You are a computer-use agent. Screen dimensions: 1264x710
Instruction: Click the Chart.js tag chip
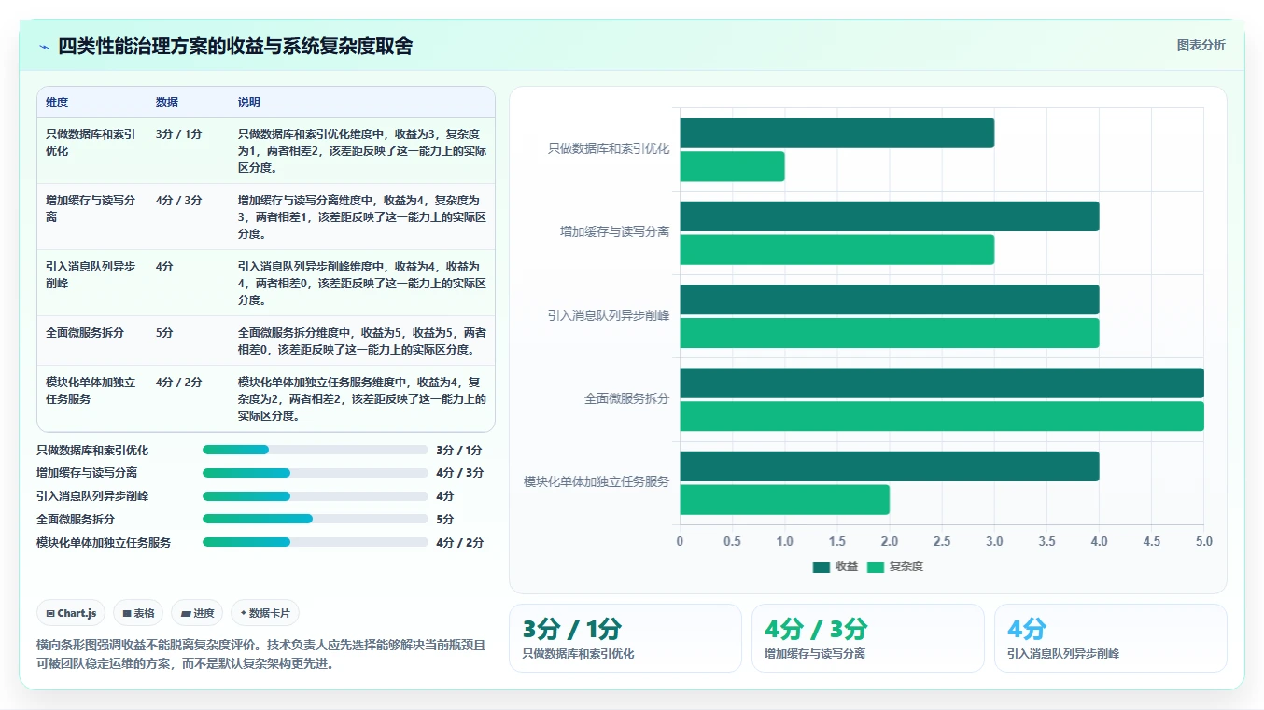(x=72, y=613)
